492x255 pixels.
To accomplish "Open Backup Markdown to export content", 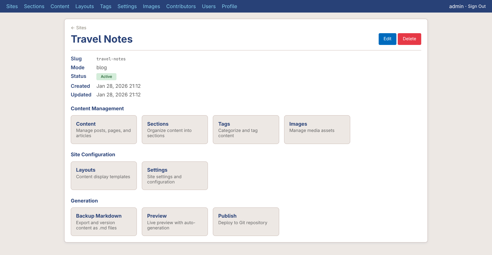I will click(104, 222).
